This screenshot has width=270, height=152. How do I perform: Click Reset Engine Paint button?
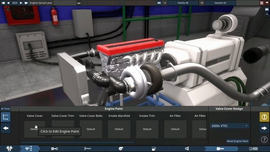tap(238, 141)
